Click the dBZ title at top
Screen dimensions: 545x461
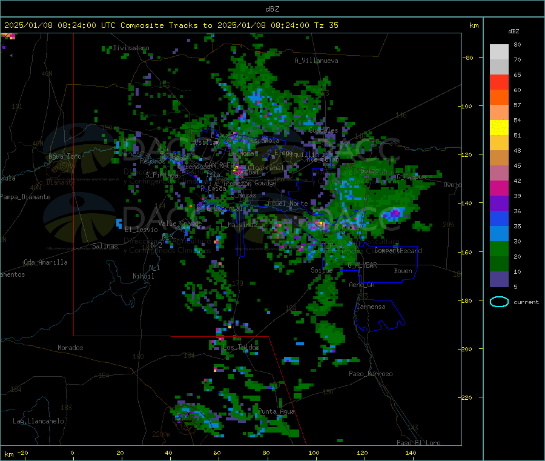click(x=272, y=8)
